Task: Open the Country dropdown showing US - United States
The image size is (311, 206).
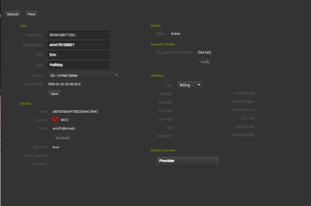Action: [83, 75]
